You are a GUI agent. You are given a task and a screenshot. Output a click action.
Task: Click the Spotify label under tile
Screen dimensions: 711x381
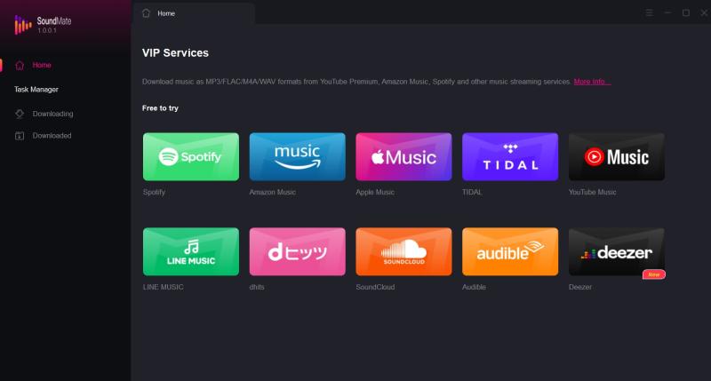click(x=154, y=192)
